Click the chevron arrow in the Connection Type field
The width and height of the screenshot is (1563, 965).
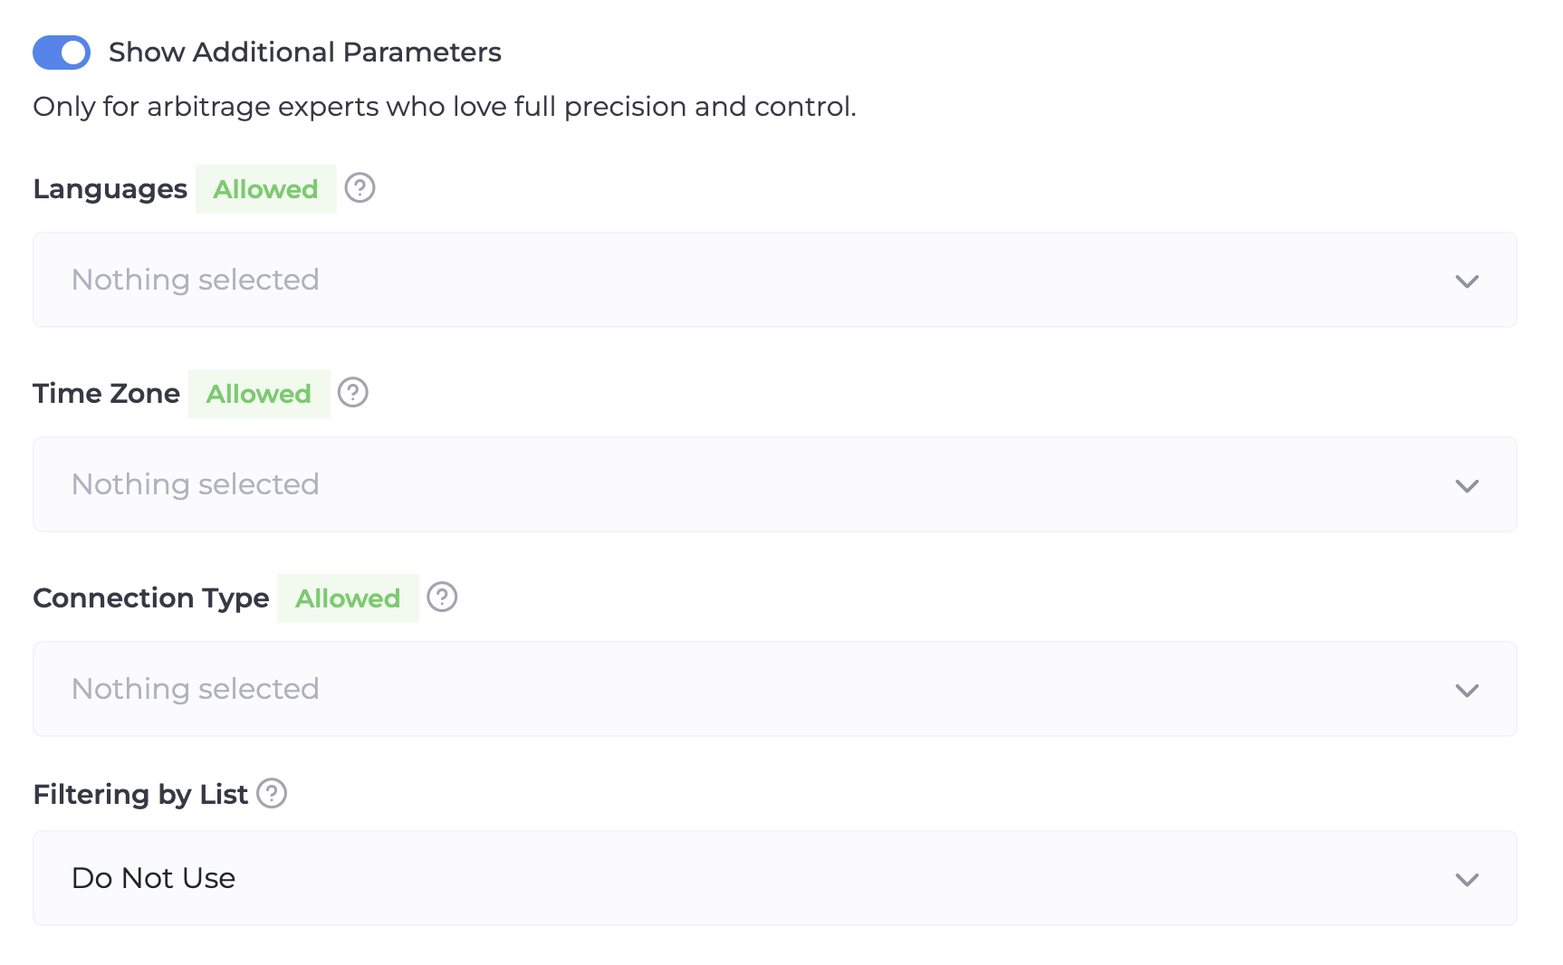tap(1466, 690)
